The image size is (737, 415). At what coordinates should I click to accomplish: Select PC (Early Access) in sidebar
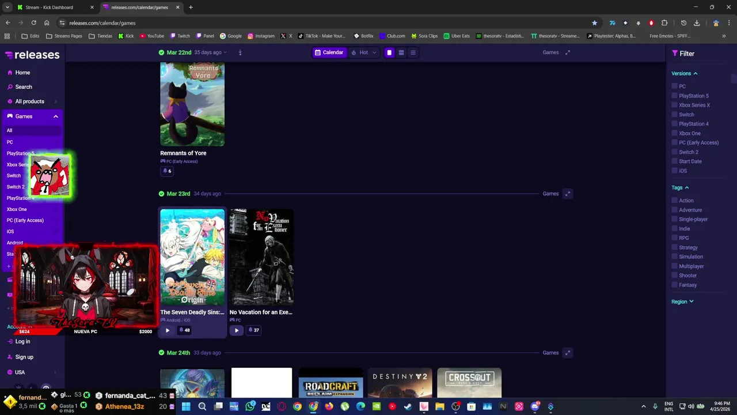point(25,220)
